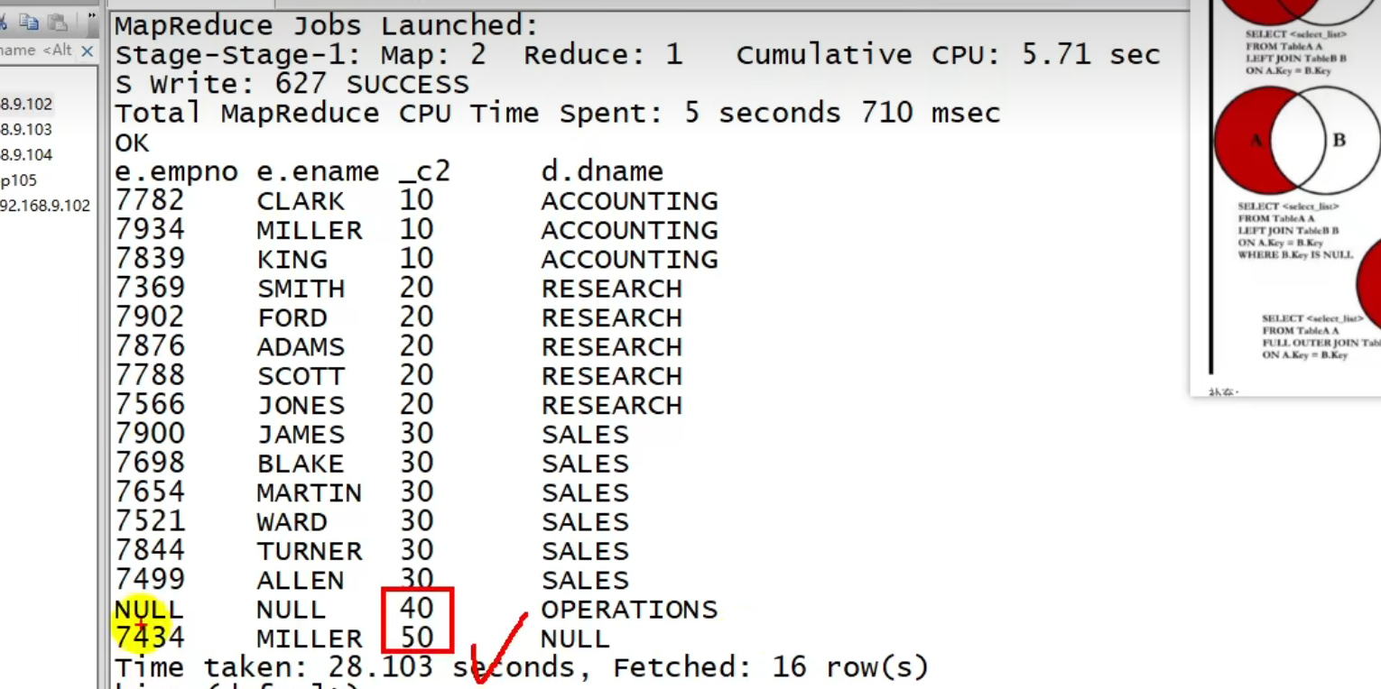Select the session ending in 8.9.102
Image resolution: width=1381 pixels, height=689 pixels.
26,104
